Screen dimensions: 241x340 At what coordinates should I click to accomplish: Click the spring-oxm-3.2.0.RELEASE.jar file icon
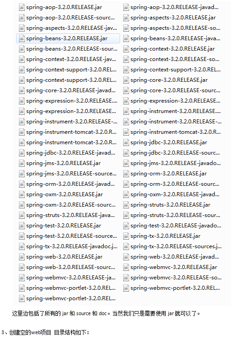(22, 194)
